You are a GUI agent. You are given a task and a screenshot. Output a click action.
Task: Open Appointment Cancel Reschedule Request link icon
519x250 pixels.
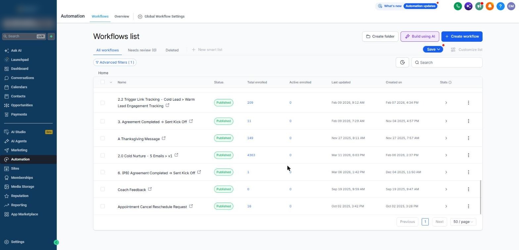point(191,206)
